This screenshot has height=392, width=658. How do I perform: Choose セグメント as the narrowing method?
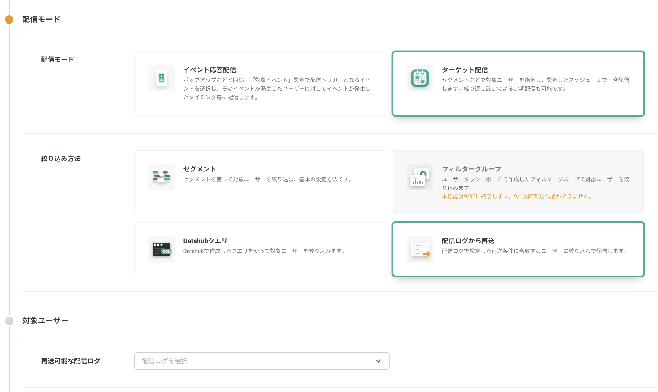point(260,182)
